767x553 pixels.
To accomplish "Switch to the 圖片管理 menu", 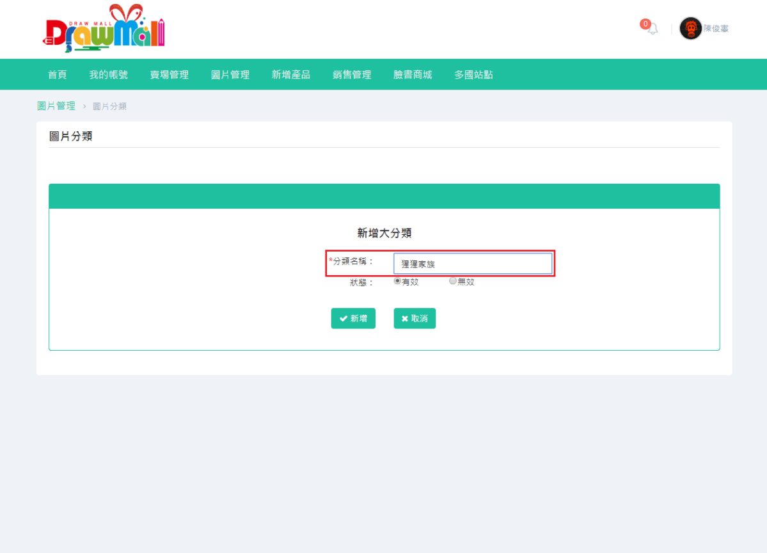I will [230, 74].
